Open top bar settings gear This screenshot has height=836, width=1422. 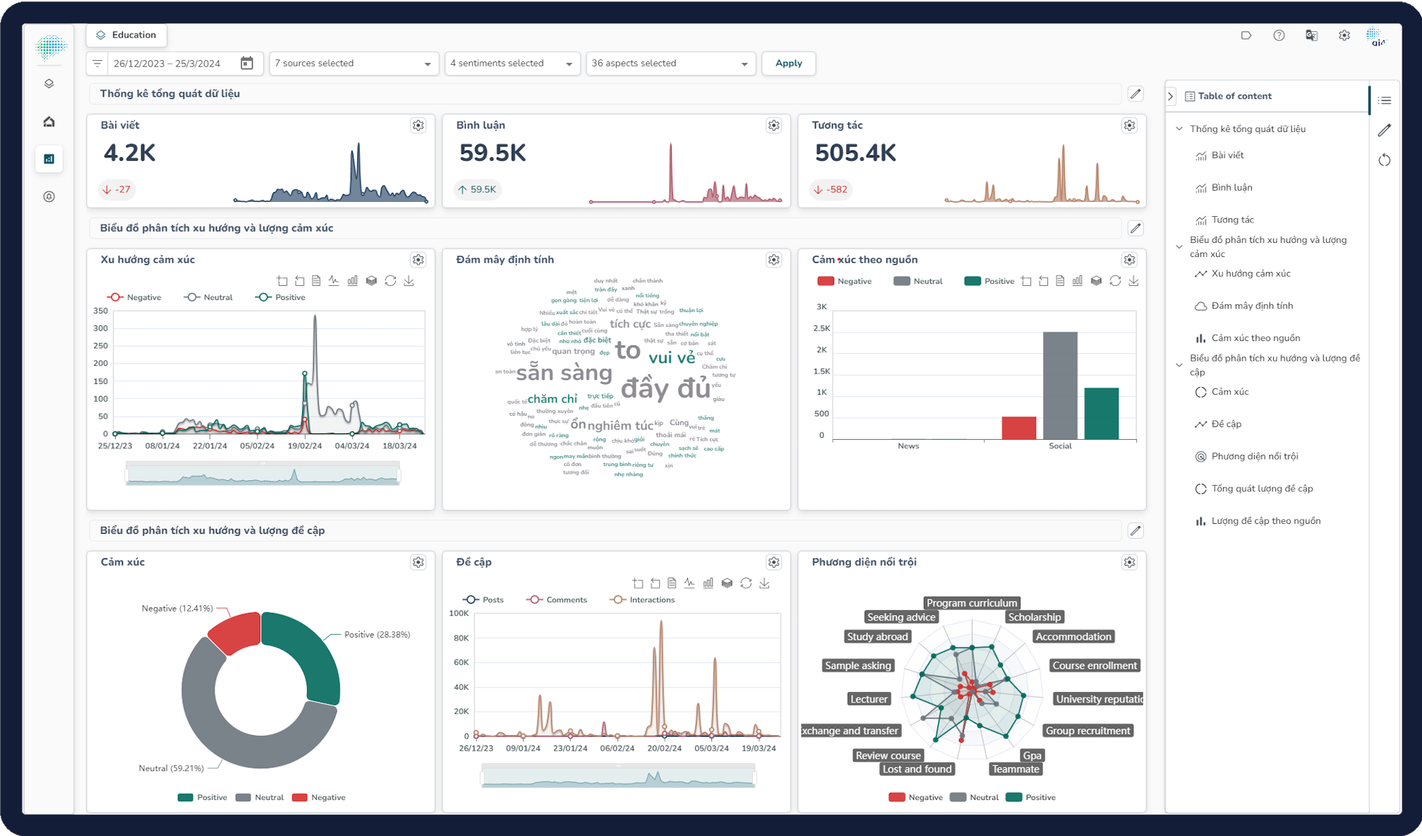tap(1344, 35)
